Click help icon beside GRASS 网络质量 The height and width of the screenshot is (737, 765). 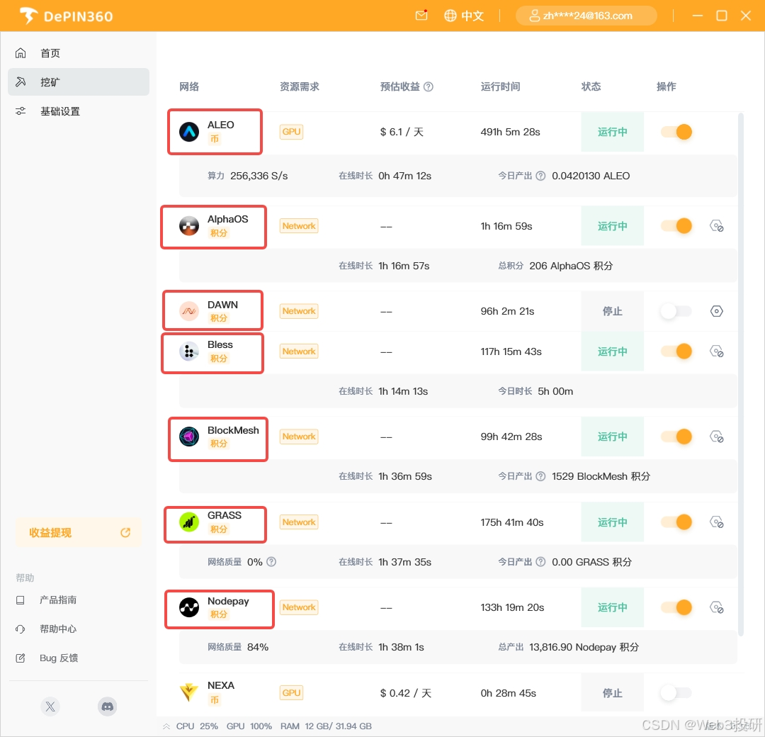[272, 562]
